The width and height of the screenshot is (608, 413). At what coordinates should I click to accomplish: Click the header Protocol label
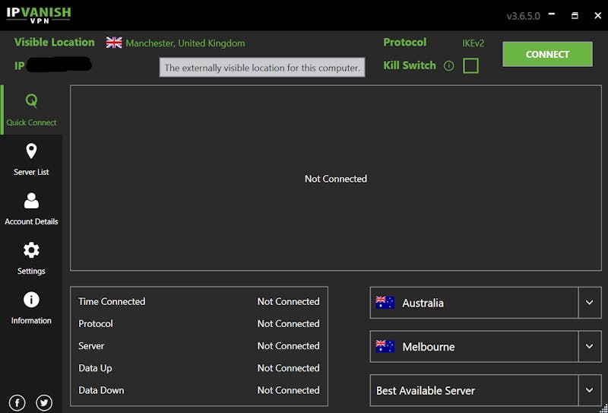coord(405,43)
